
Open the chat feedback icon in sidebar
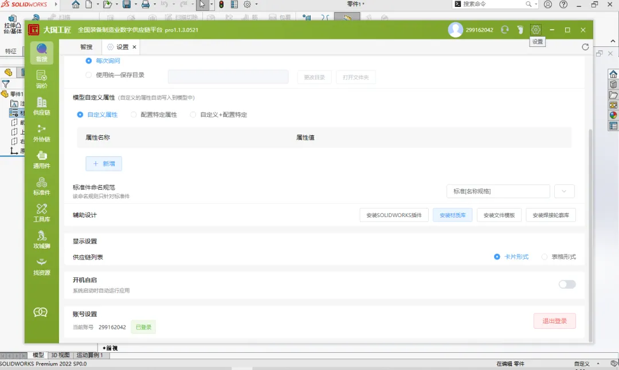(40, 312)
